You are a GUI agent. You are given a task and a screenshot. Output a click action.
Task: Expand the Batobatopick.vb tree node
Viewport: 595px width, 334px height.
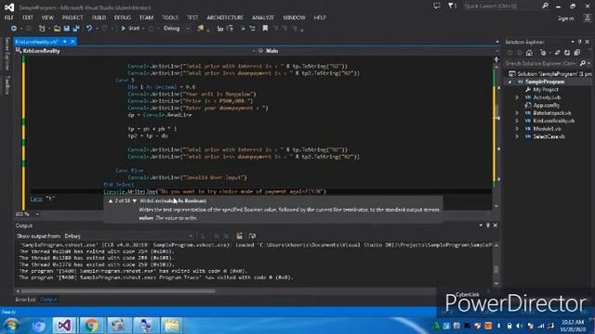[x=517, y=113]
